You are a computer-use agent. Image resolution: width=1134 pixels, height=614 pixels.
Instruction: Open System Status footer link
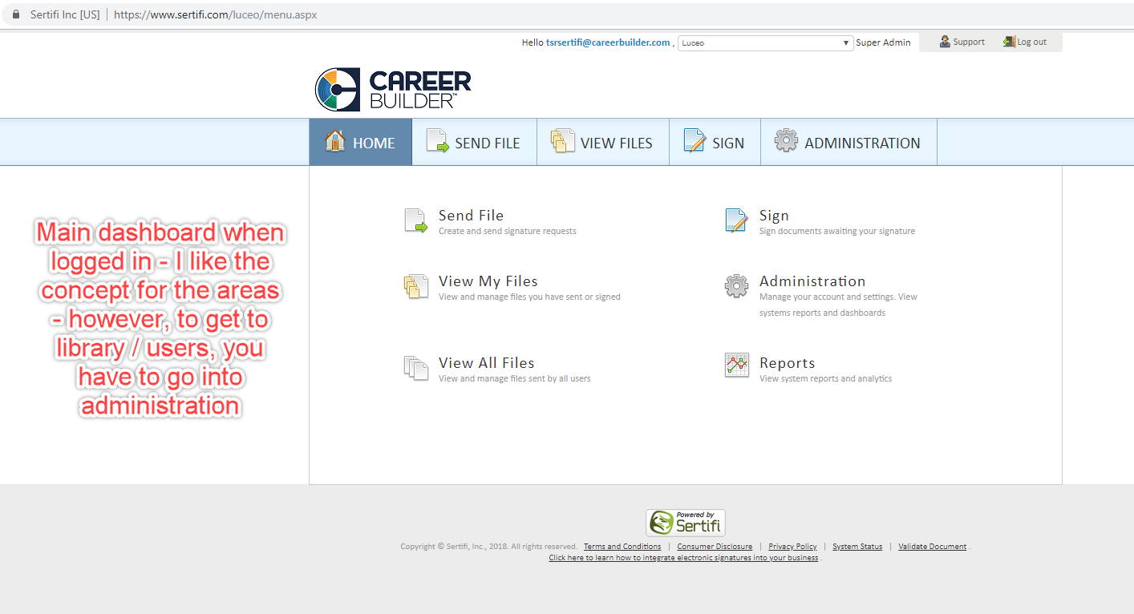click(857, 547)
